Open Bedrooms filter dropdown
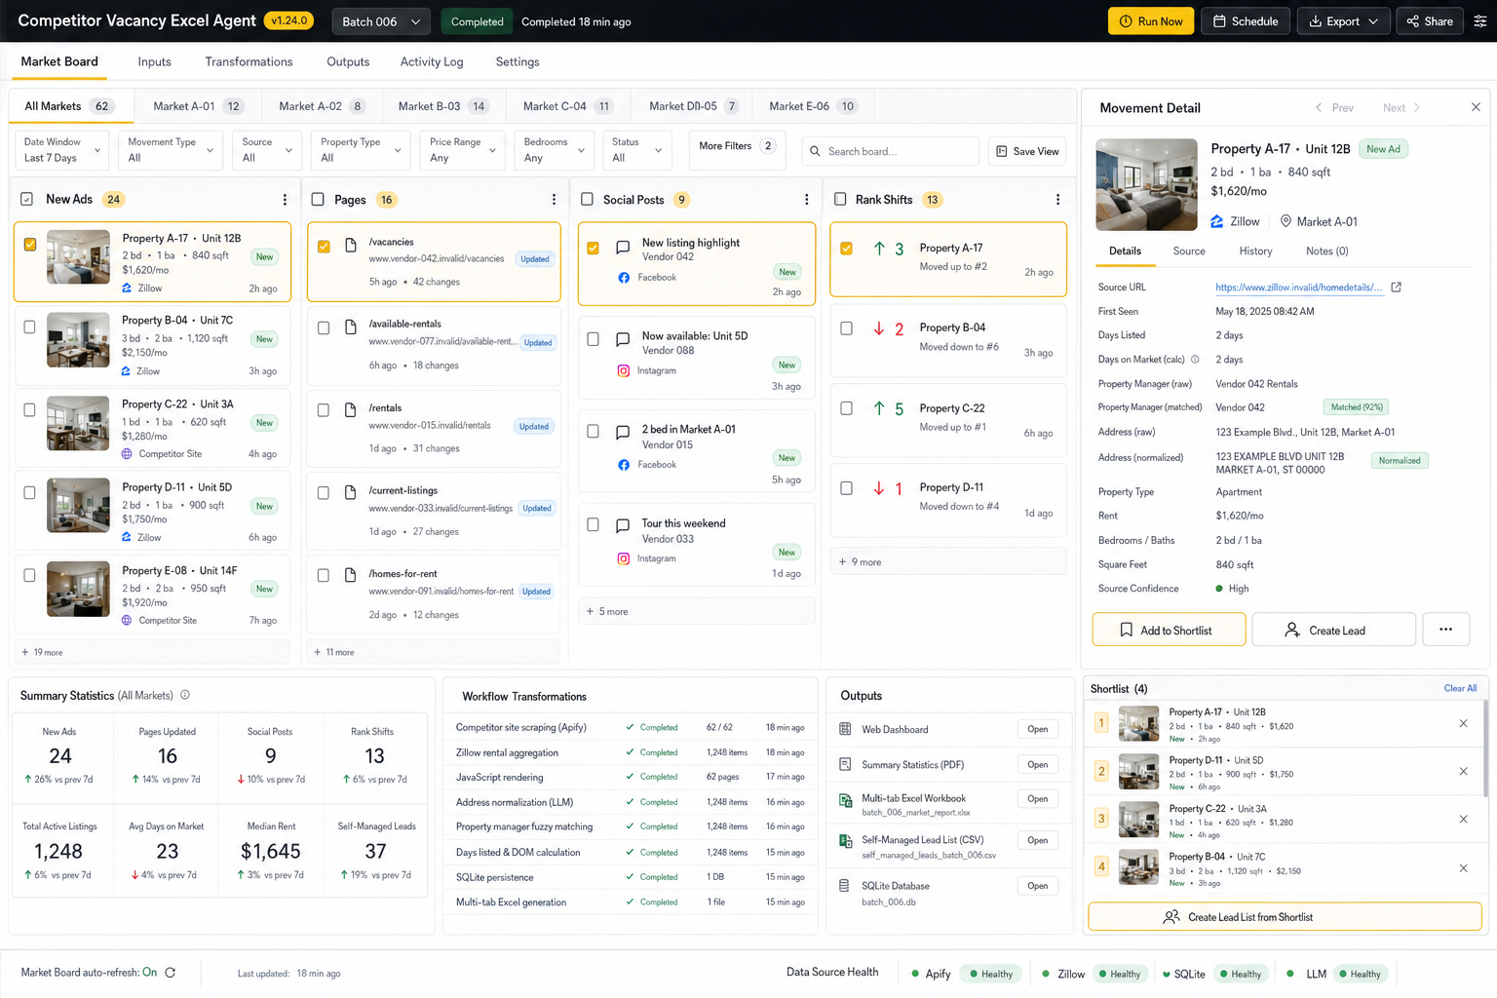Image resolution: width=1497 pixels, height=998 pixels. coord(554,150)
